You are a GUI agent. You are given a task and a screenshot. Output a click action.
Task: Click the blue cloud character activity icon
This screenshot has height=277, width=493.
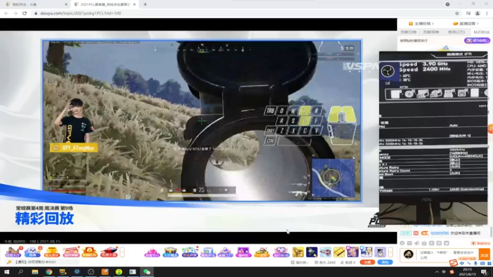tap(33, 252)
